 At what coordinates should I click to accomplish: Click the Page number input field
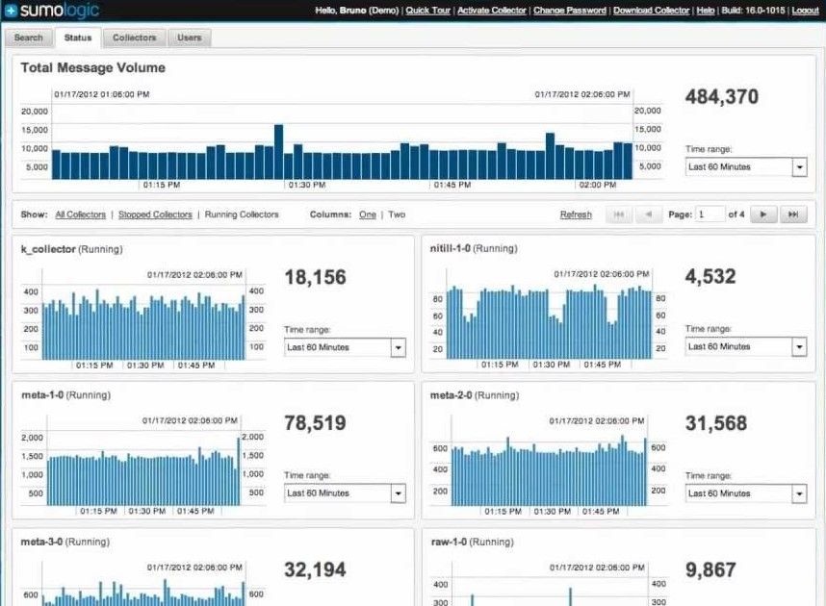[x=710, y=215]
